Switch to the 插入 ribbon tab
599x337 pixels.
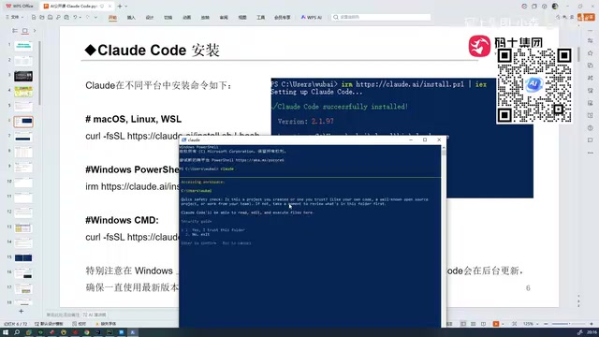click(x=131, y=18)
